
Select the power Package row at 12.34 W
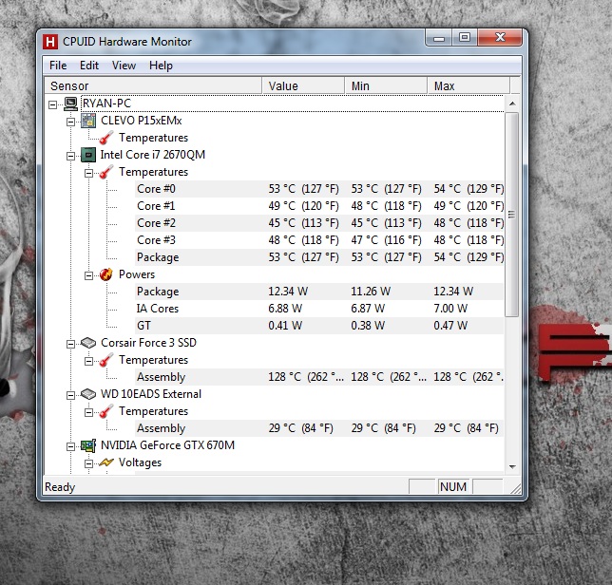click(x=319, y=292)
